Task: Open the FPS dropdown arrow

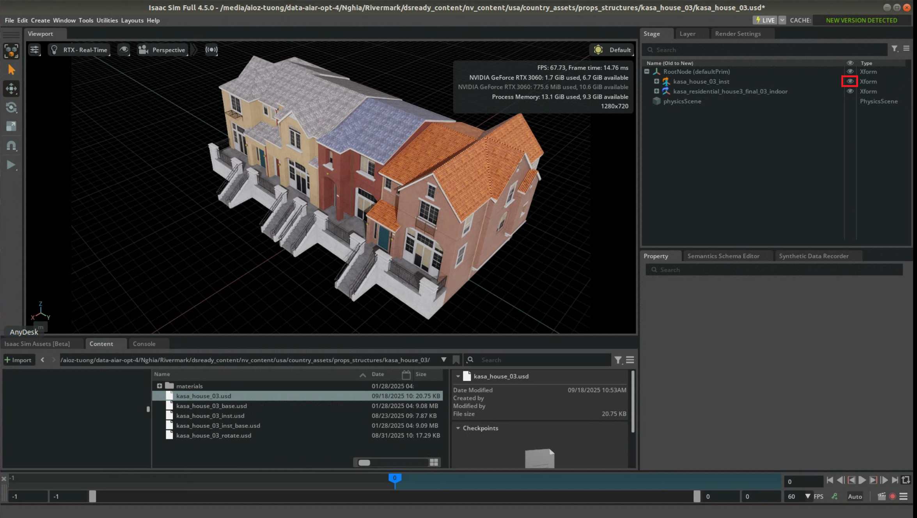Action: (x=808, y=497)
